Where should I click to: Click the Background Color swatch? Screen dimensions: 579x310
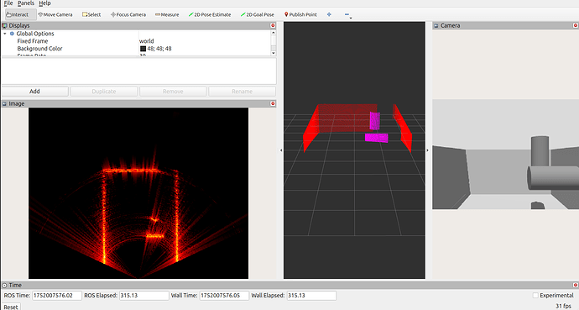point(143,49)
